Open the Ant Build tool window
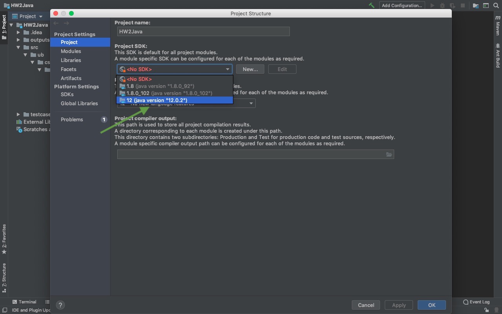Screen dimensions: 502x314 tap(498, 56)
